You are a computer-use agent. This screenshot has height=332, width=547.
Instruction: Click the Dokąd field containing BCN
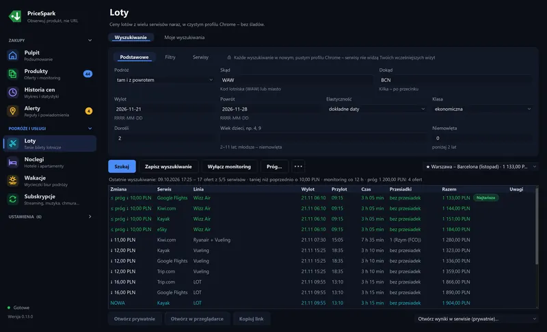point(455,80)
